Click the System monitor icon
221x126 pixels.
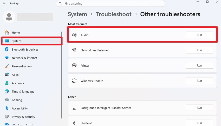click(x=7, y=41)
